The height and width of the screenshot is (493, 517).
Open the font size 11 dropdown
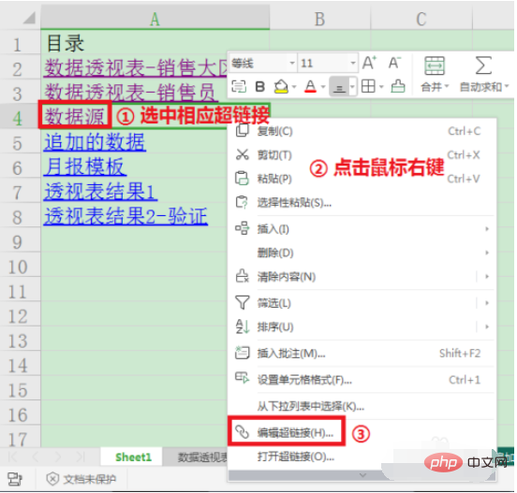point(353,63)
